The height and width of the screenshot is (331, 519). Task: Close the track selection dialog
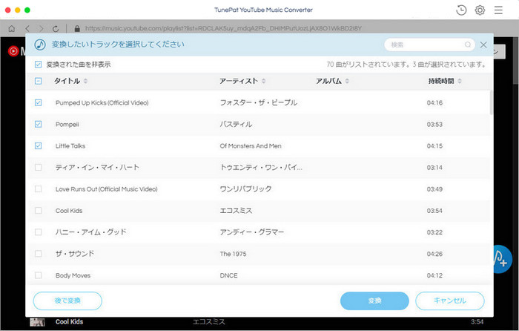tap(483, 45)
